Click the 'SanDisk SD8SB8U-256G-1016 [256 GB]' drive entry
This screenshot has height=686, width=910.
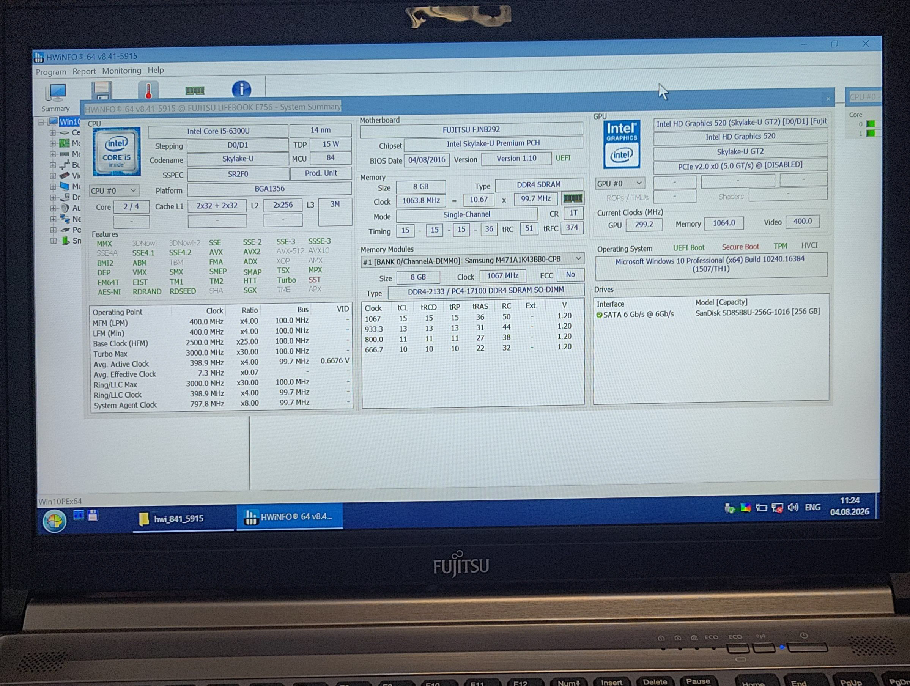tap(757, 313)
